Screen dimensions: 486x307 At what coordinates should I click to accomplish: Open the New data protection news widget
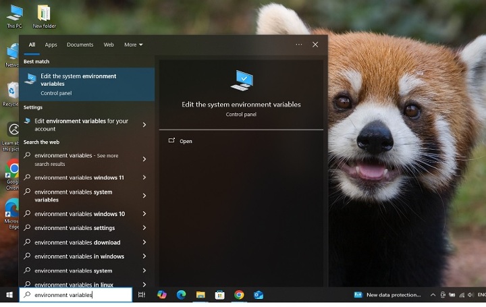(x=387, y=295)
